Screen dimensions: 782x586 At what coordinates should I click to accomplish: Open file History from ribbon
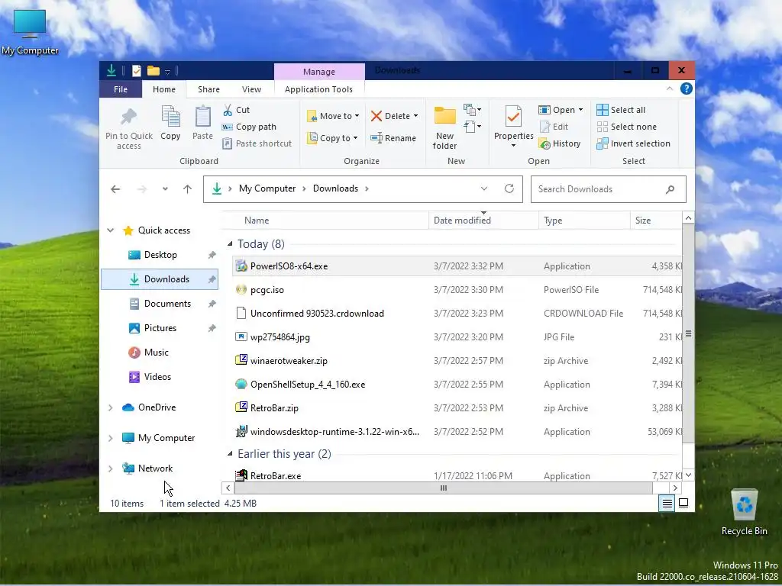(560, 144)
